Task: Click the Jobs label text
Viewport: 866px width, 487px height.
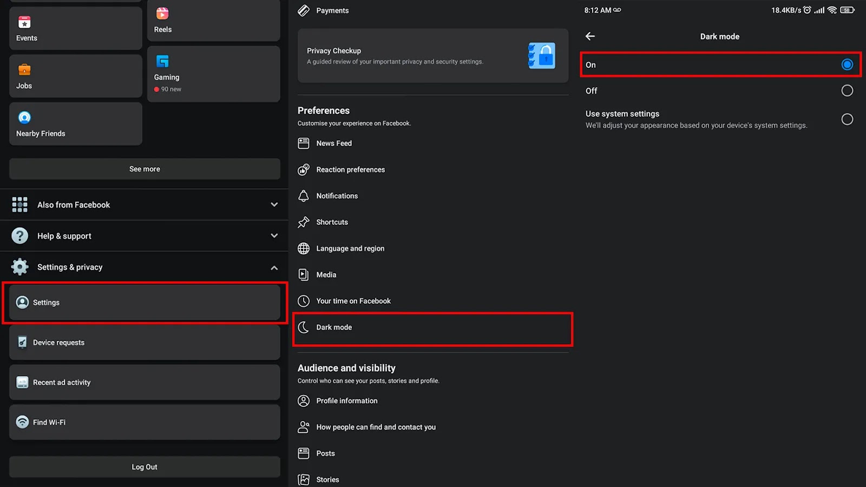Action: 24,86
